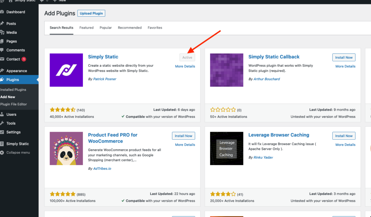Click the New plus item in admin bar

(x=60, y=1)
